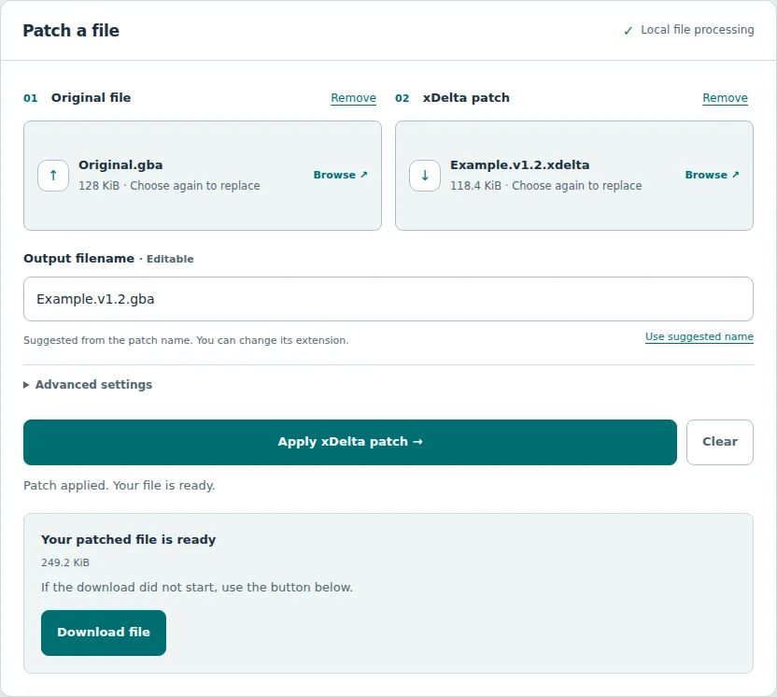Image resolution: width=777 pixels, height=697 pixels.
Task: Click the 'Suggested from the patch name' hint
Action: coord(186,340)
